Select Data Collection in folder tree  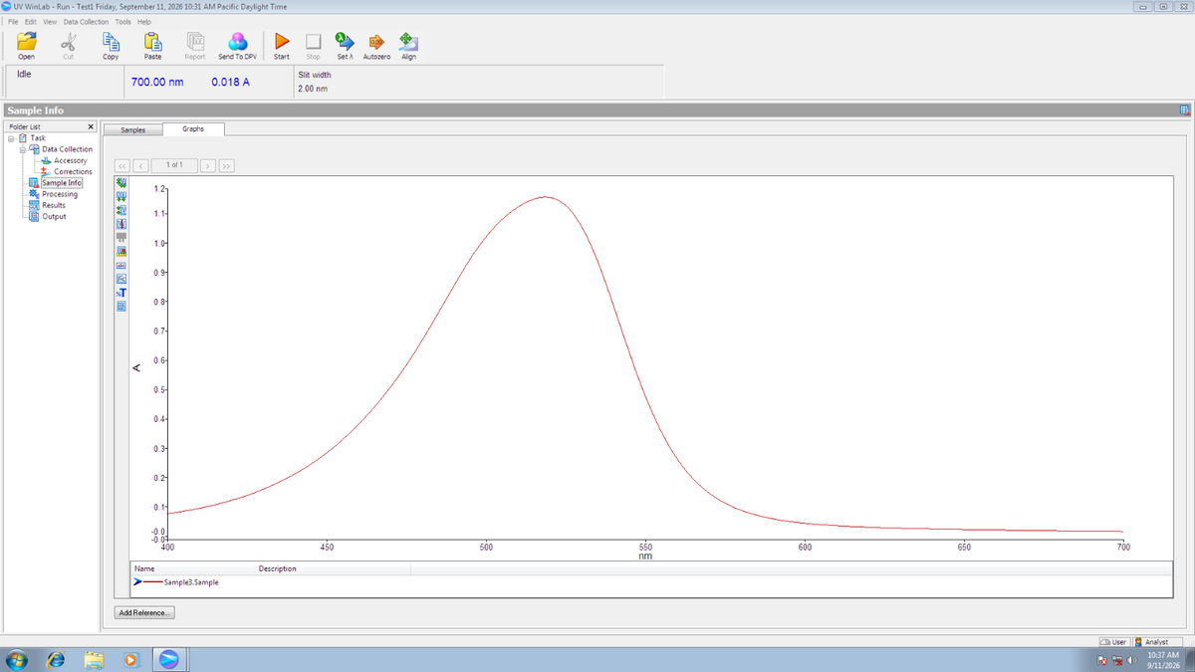pos(67,149)
